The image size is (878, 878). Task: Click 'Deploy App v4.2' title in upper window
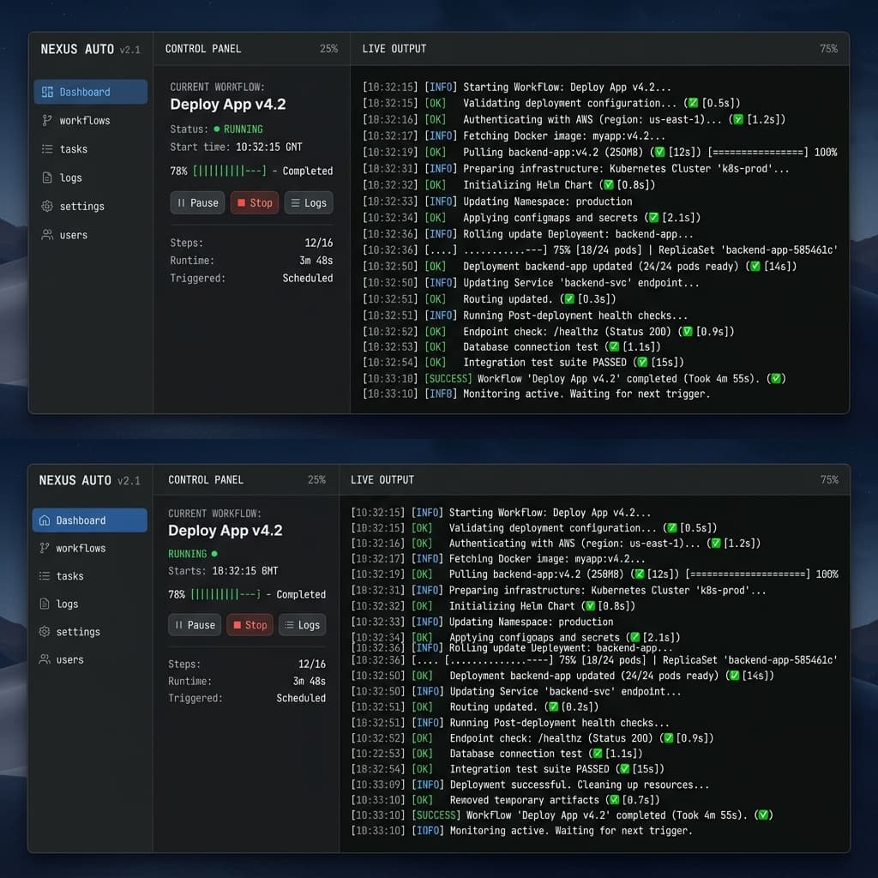click(x=228, y=104)
